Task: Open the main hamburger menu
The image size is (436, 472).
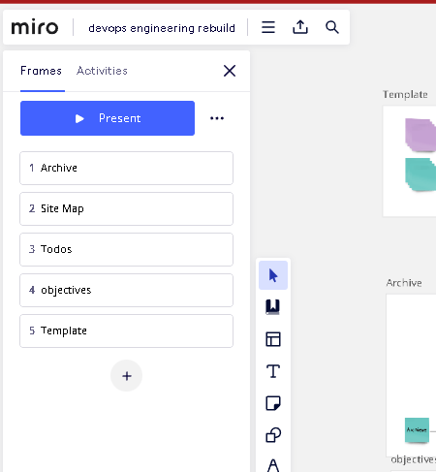Action: (268, 27)
